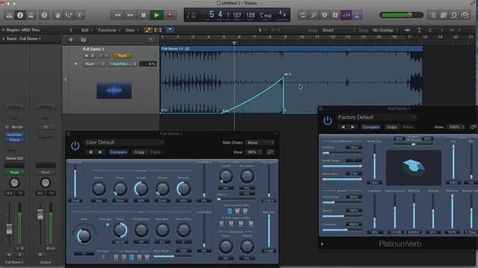Select the Full Demo 1.1 region header
Viewport: 478px width, 268px height.
pyautogui.click(x=291, y=48)
